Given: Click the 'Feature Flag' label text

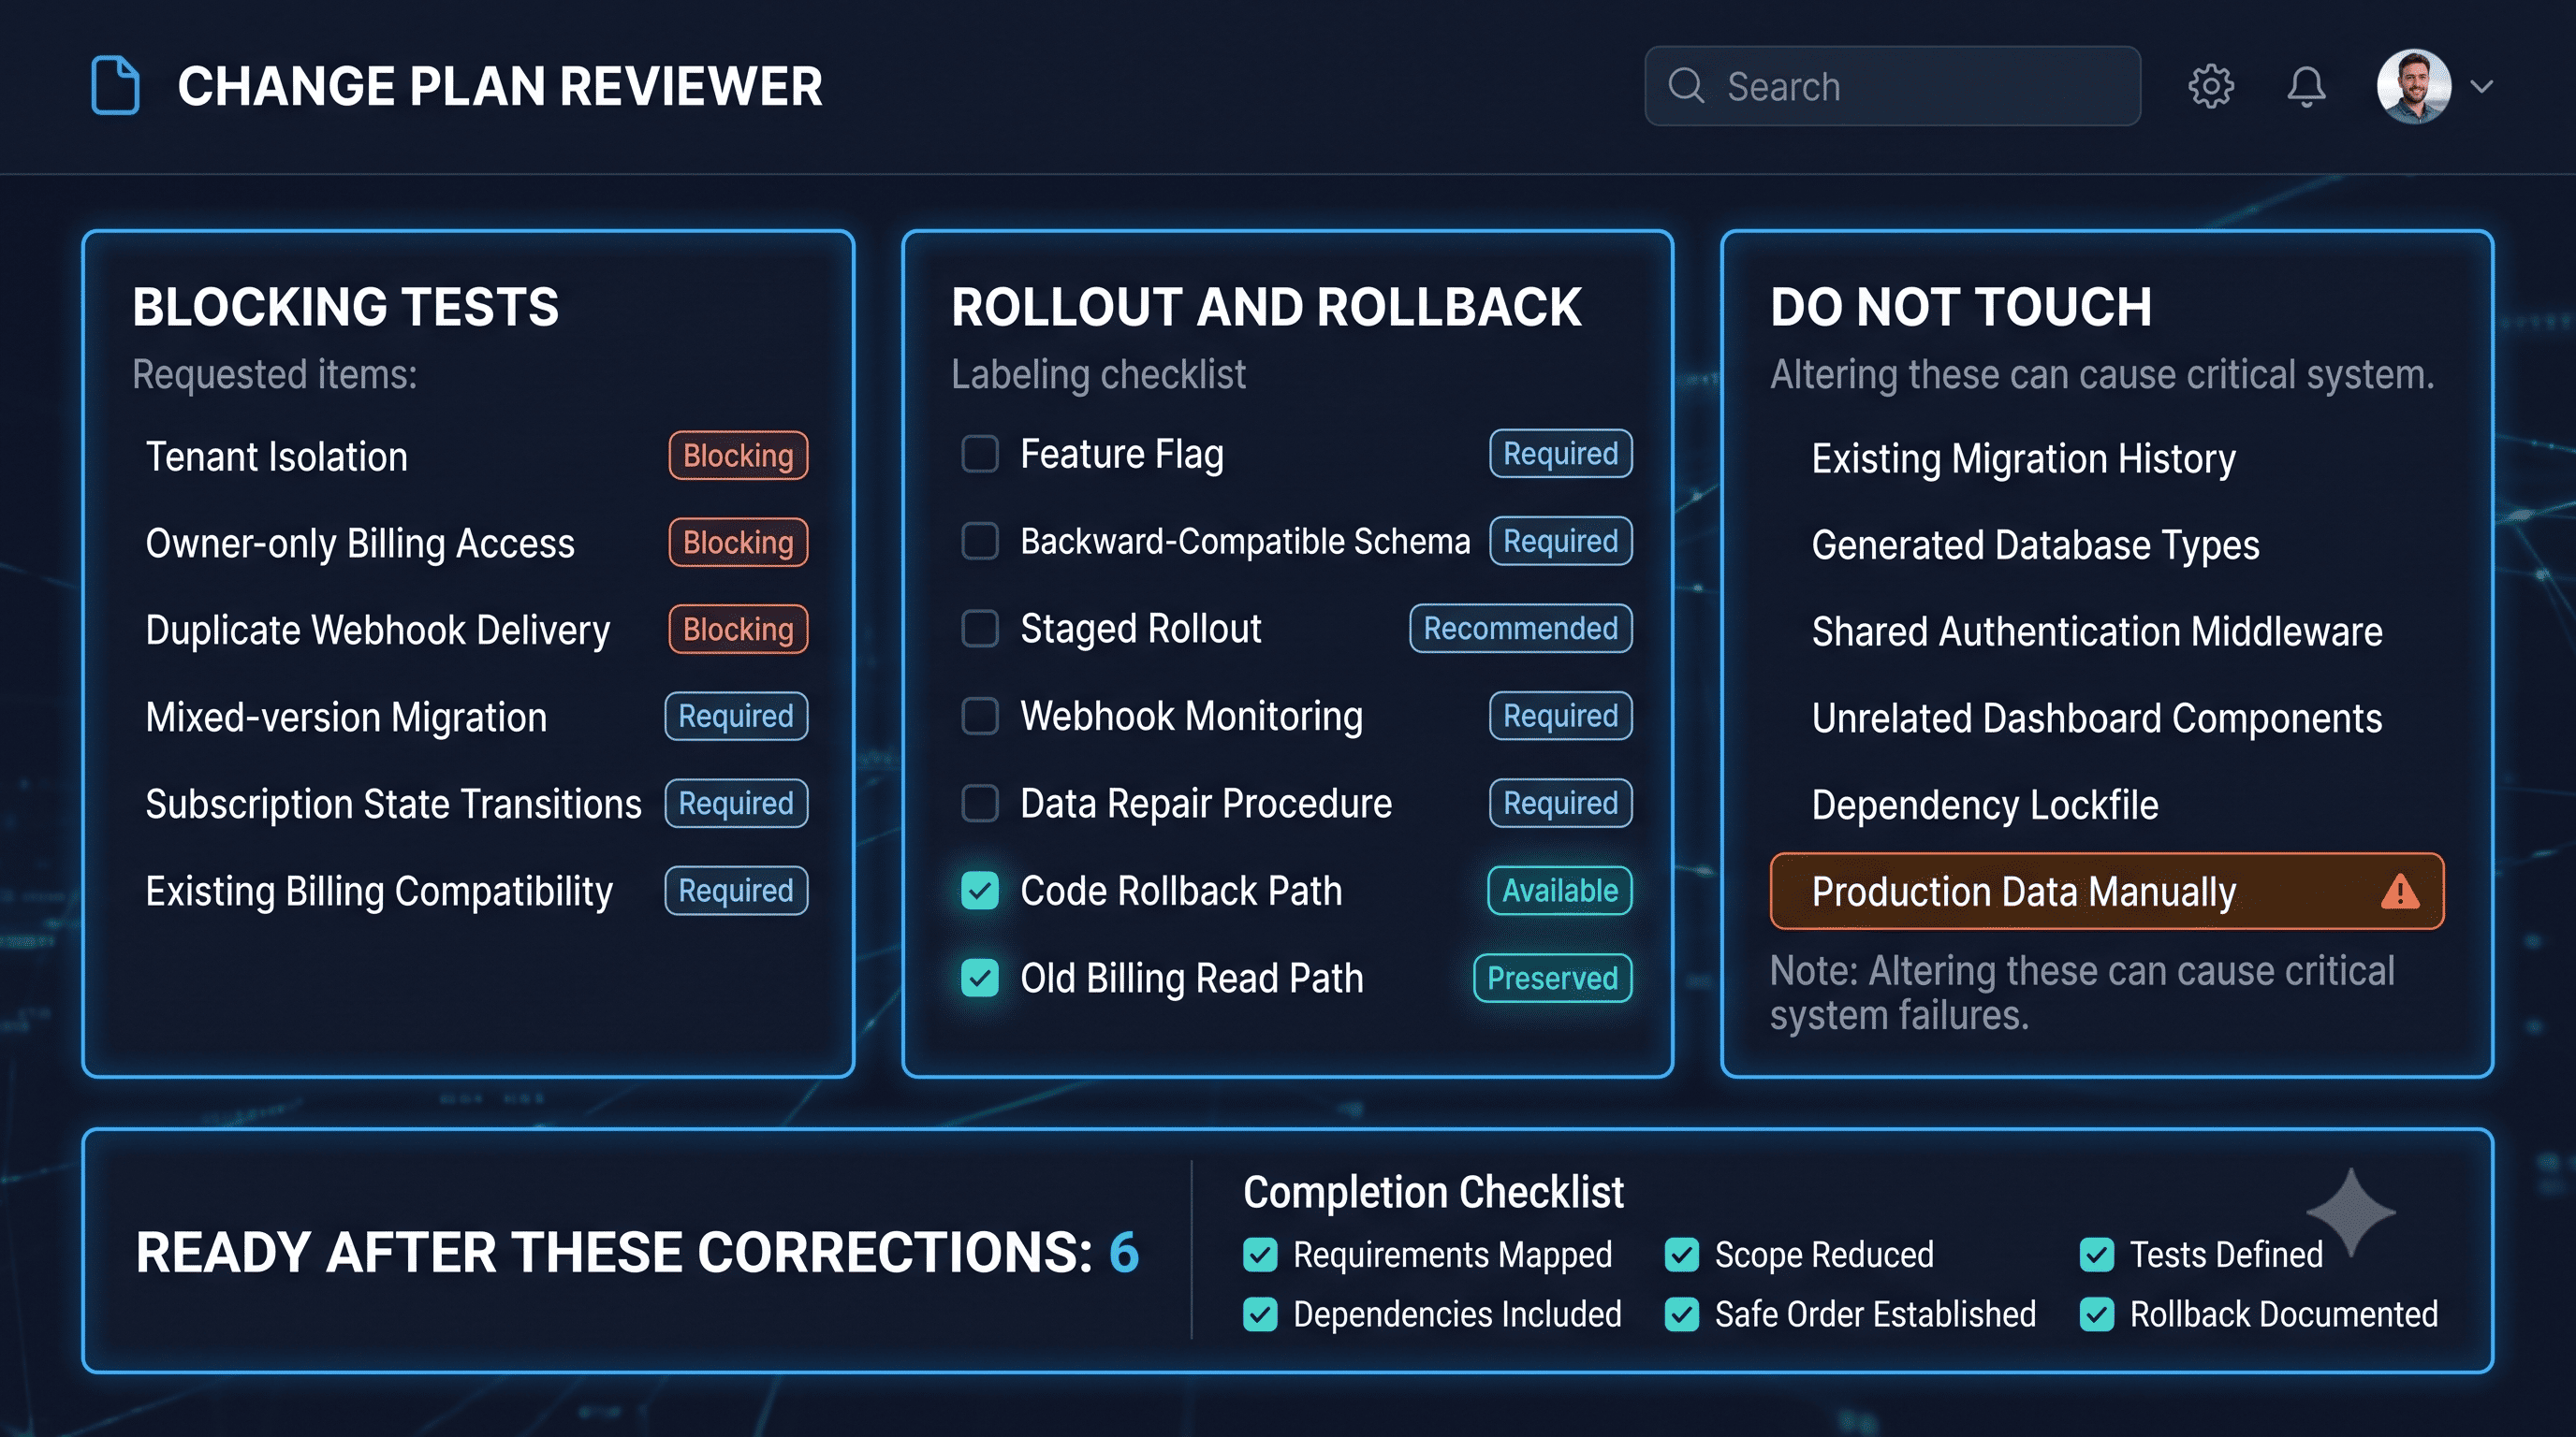Looking at the screenshot, I should pyautogui.click(x=1122, y=454).
